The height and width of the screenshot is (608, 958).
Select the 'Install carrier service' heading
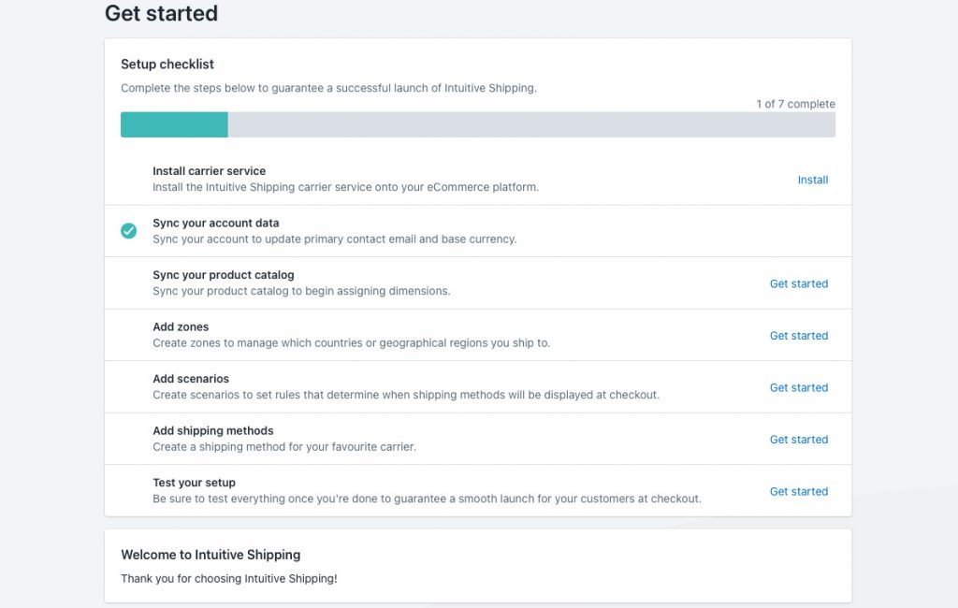pyautogui.click(x=209, y=171)
